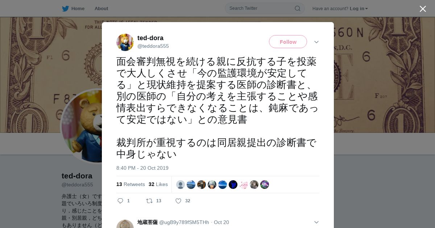Viewport: 435px width, 228px height.
Task: Close the tweet overlay with X
Action: [423, 9]
